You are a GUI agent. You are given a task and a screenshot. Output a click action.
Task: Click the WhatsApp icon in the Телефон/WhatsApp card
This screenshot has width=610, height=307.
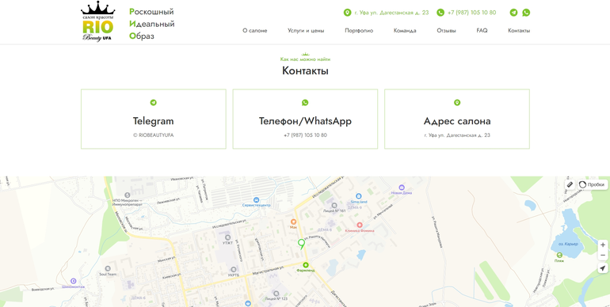[x=305, y=103]
